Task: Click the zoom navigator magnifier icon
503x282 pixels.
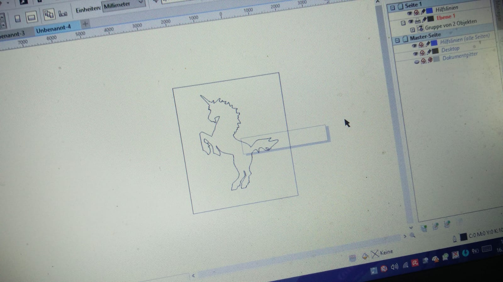Action: coord(412,235)
